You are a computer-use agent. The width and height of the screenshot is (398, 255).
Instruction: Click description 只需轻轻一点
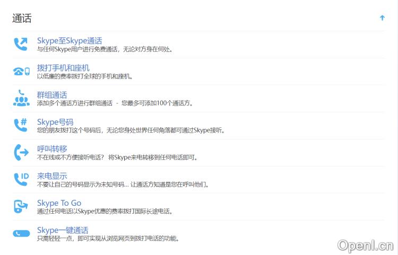pyautogui.click(x=108, y=239)
